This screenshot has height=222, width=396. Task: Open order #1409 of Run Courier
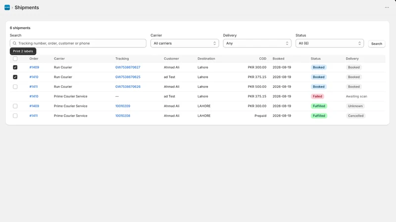coord(34,67)
